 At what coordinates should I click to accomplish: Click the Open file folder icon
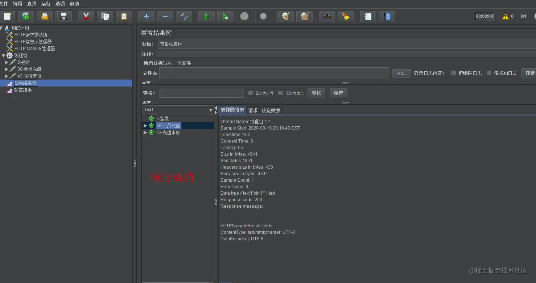(x=45, y=16)
